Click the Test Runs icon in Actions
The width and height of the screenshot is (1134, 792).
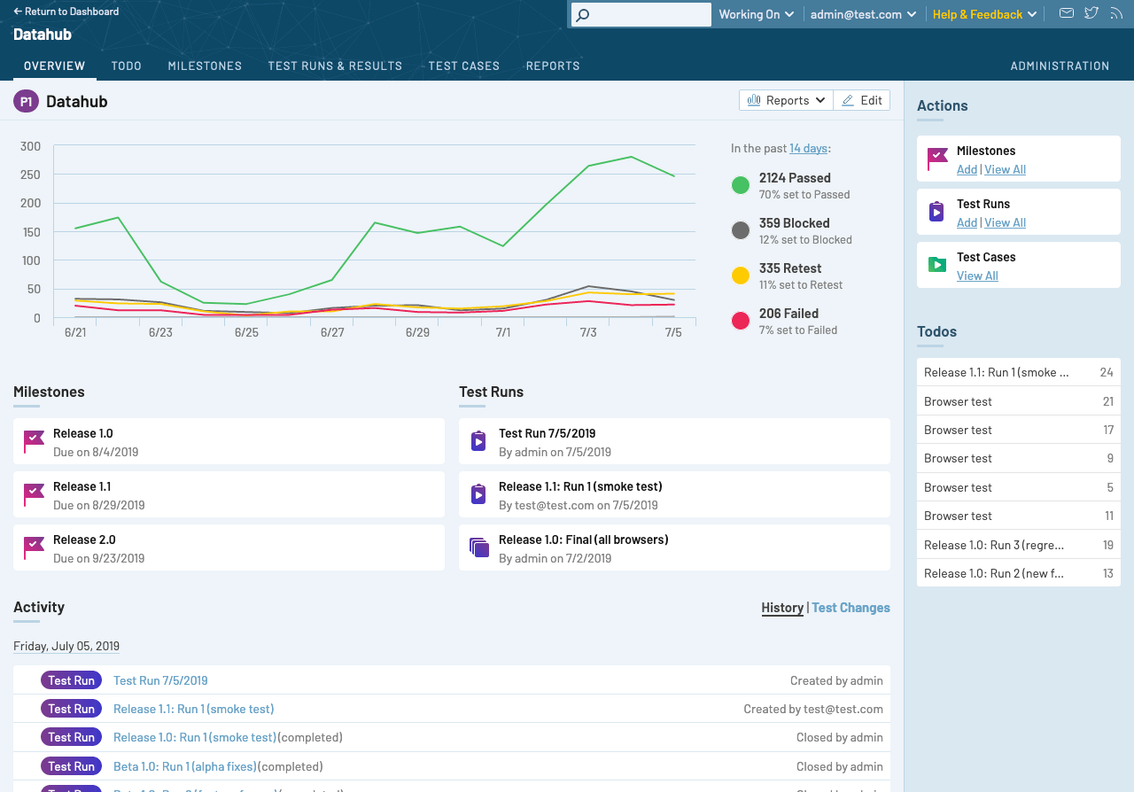point(936,212)
